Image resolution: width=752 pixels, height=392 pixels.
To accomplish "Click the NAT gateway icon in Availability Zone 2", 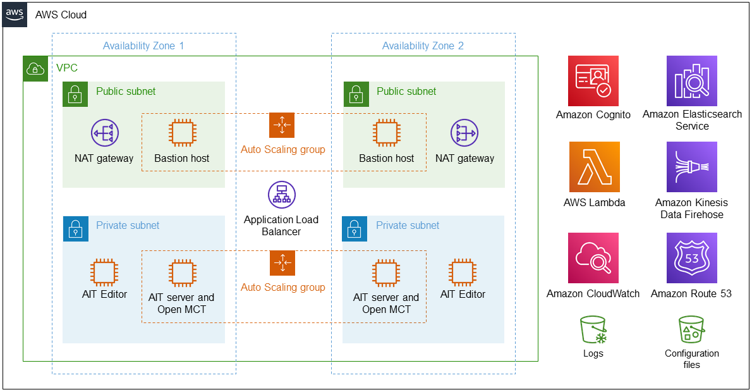I will 464,133.
